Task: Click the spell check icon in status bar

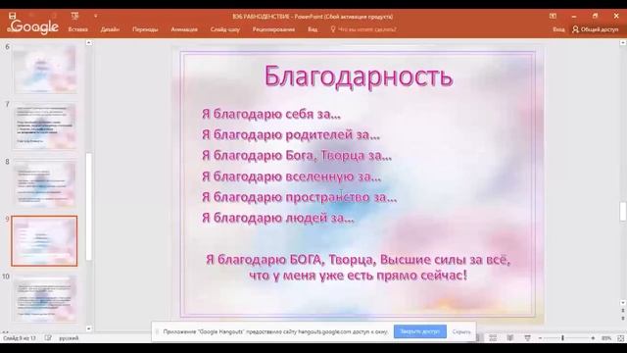Action: (x=48, y=338)
